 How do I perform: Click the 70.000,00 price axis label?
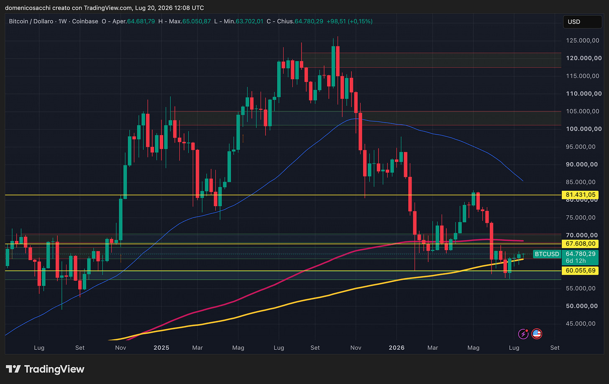582,235
